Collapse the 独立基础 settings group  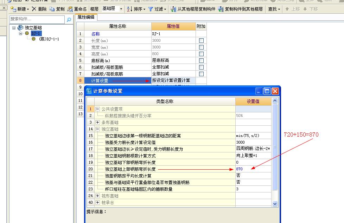[x=98, y=129]
